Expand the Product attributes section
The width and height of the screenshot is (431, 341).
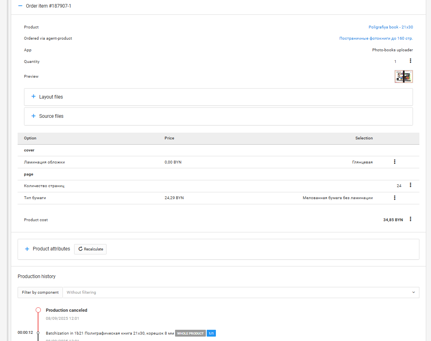point(51,249)
